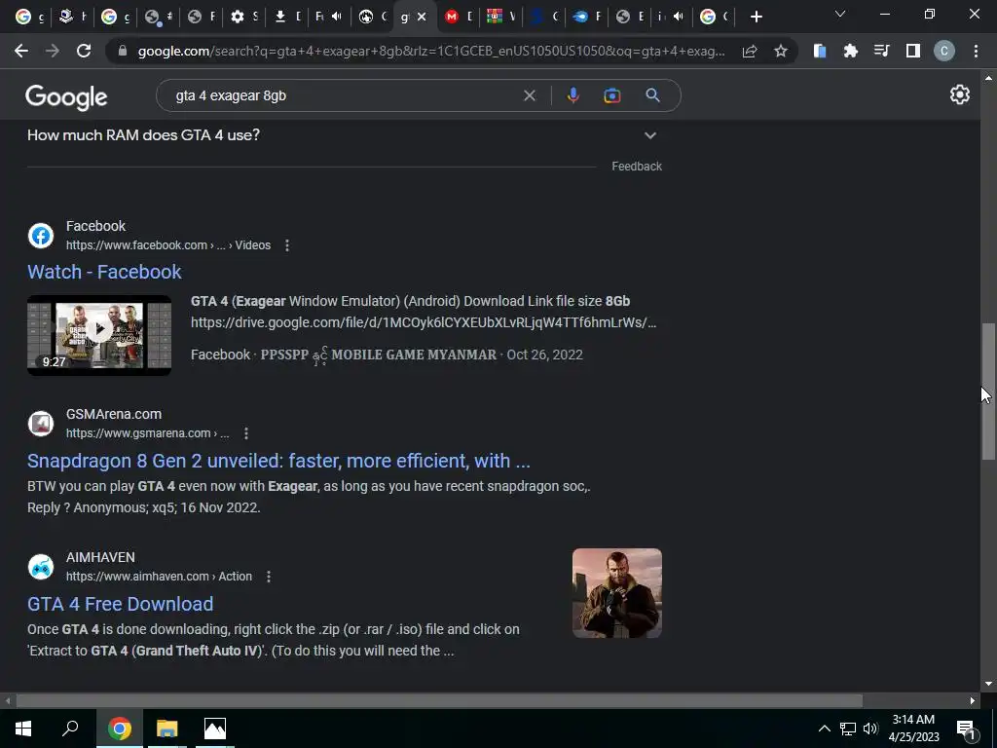Click the Facebook favicon next to the result
Viewport: 997px width, 748px height.
pos(41,236)
